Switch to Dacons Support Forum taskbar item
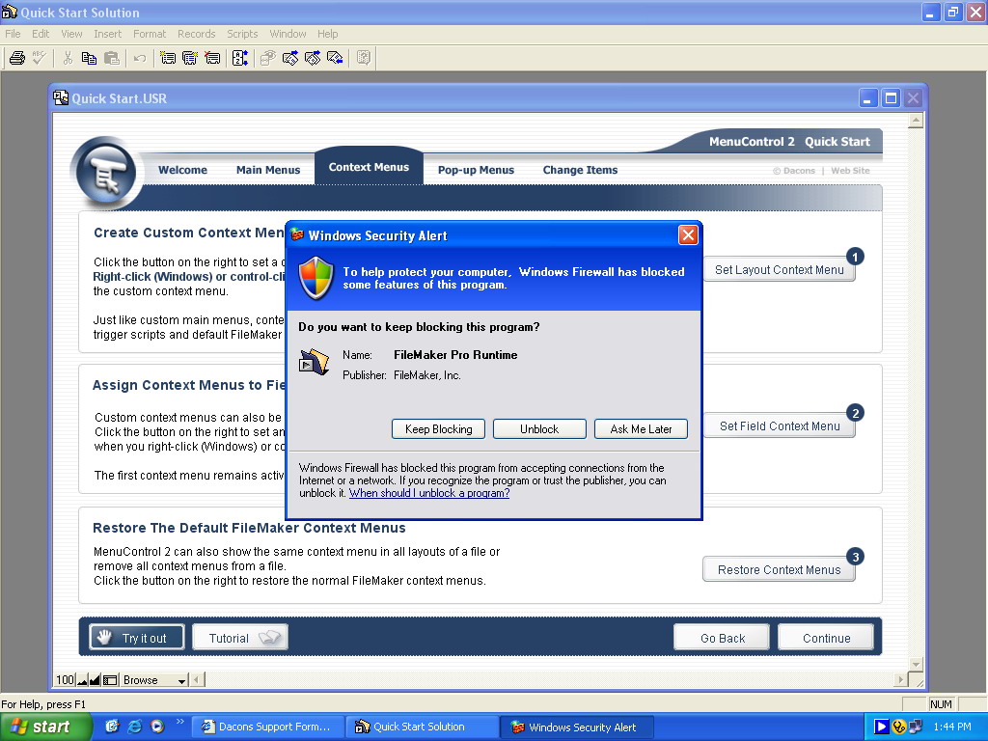The image size is (988, 741). point(268,727)
